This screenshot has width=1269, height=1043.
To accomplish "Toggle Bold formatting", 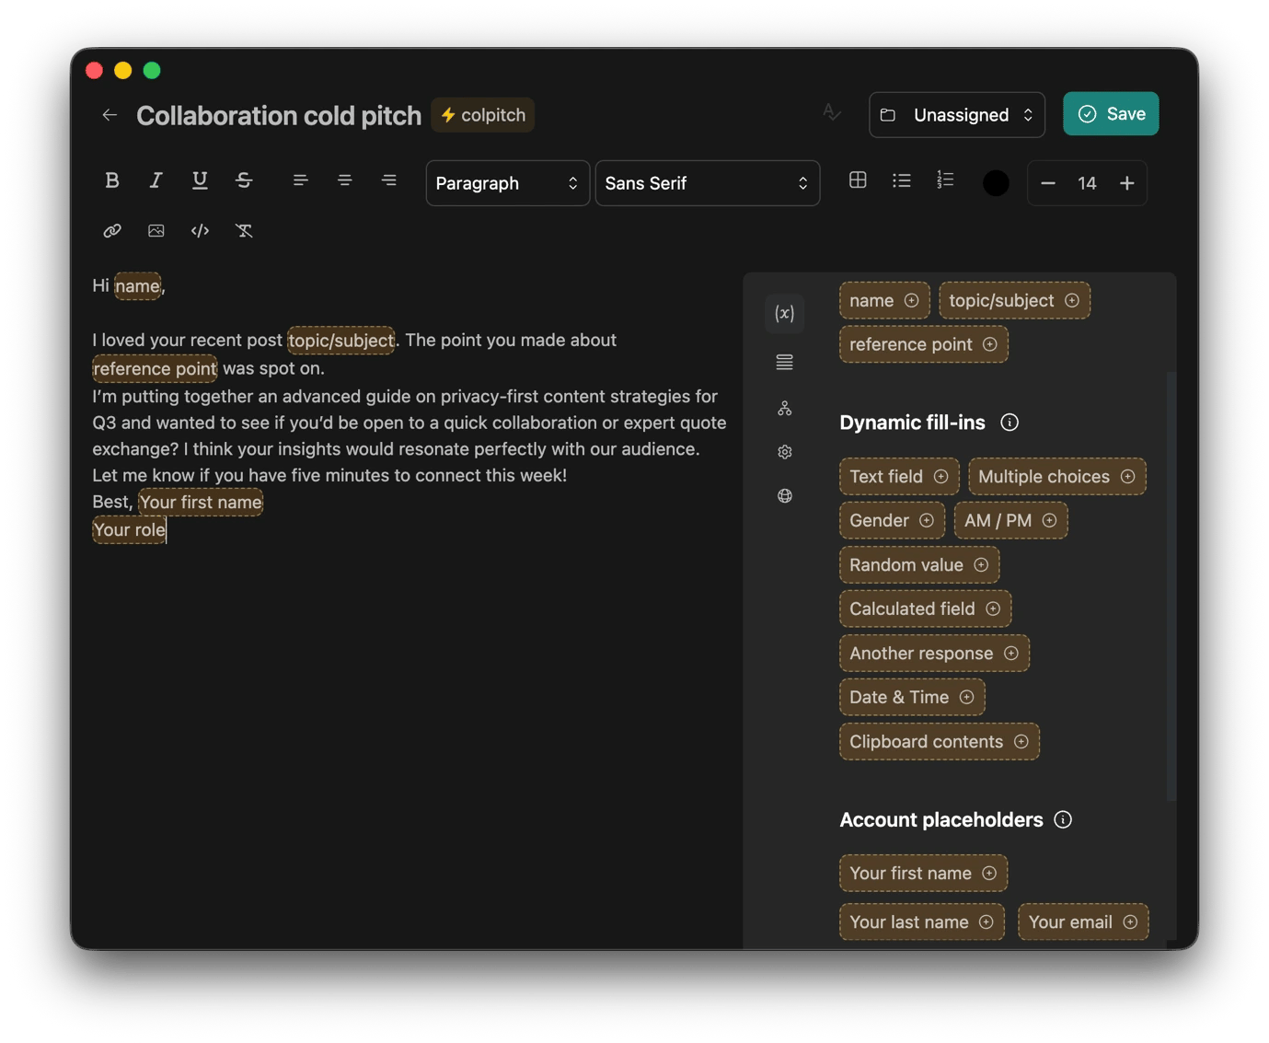I will pos(112,180).
